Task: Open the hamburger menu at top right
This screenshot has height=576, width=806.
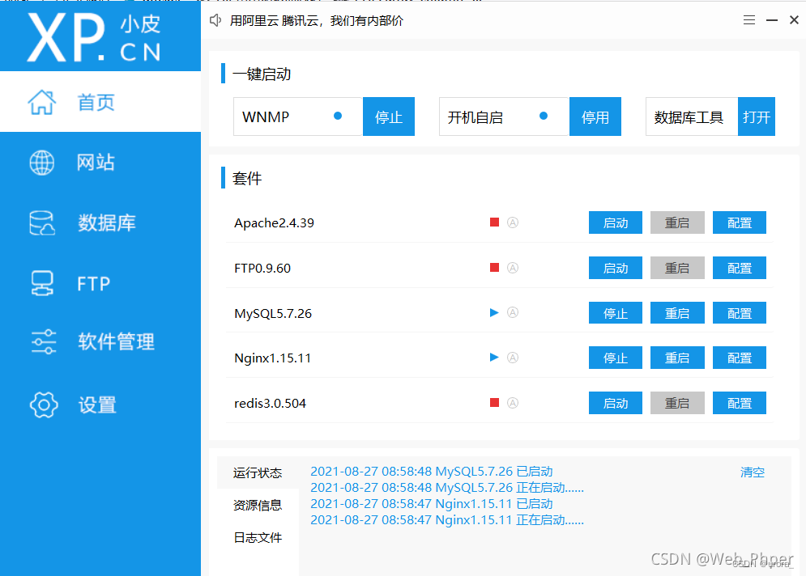Action: (748, 19)
